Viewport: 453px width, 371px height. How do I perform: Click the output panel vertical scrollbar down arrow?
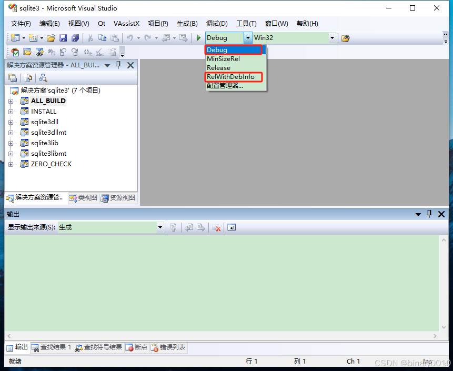444,327
